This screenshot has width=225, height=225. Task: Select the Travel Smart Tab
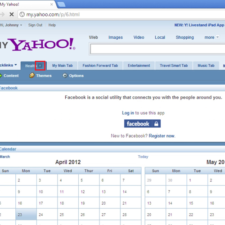click(x=174, y=66)
